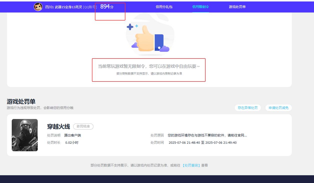The height and width of the screenshot is (183, 314).
Task: Click the game title 穿越火线
Action: 58,126
